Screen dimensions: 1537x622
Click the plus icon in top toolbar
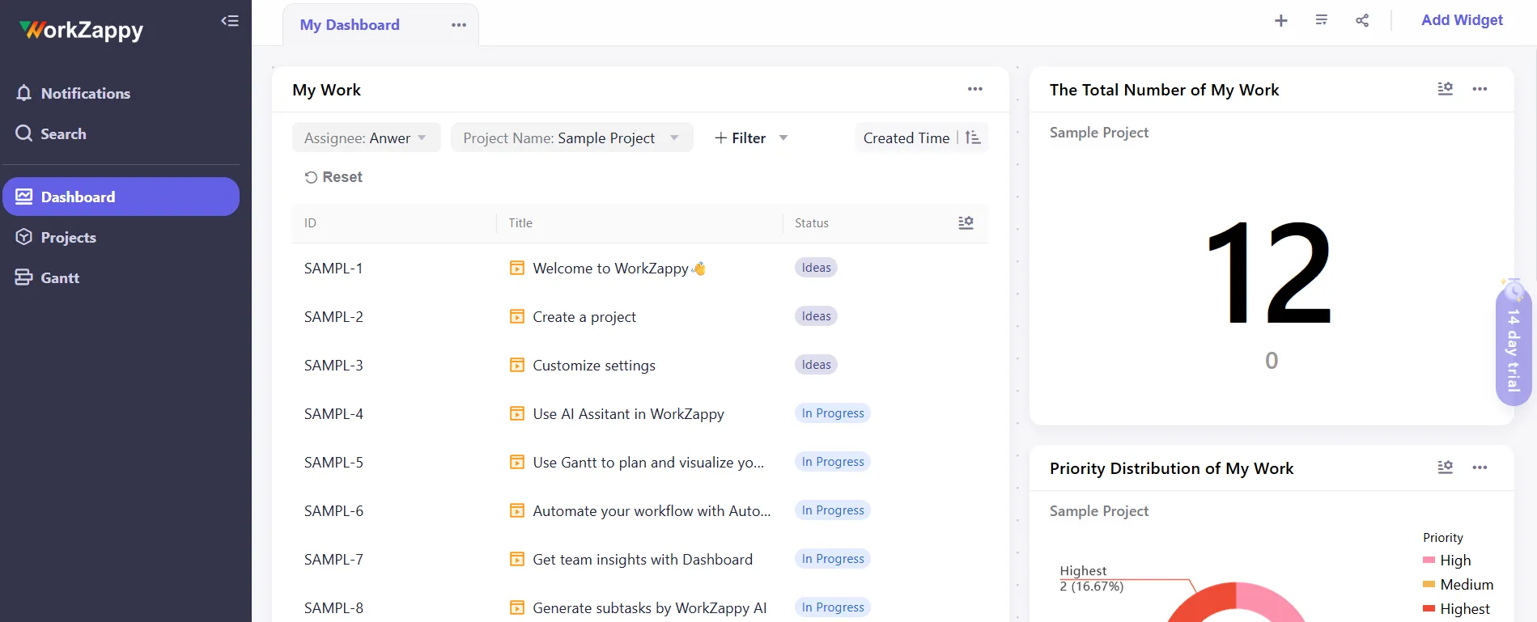coord(1280,21)
